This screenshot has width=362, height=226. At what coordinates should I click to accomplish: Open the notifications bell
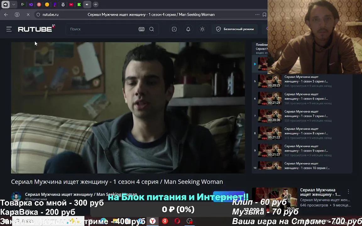(189, 29)
